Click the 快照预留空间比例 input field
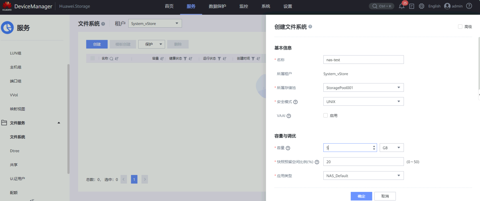Image resolution: width=480 pixels, height=201 pixels. [363, 162]
